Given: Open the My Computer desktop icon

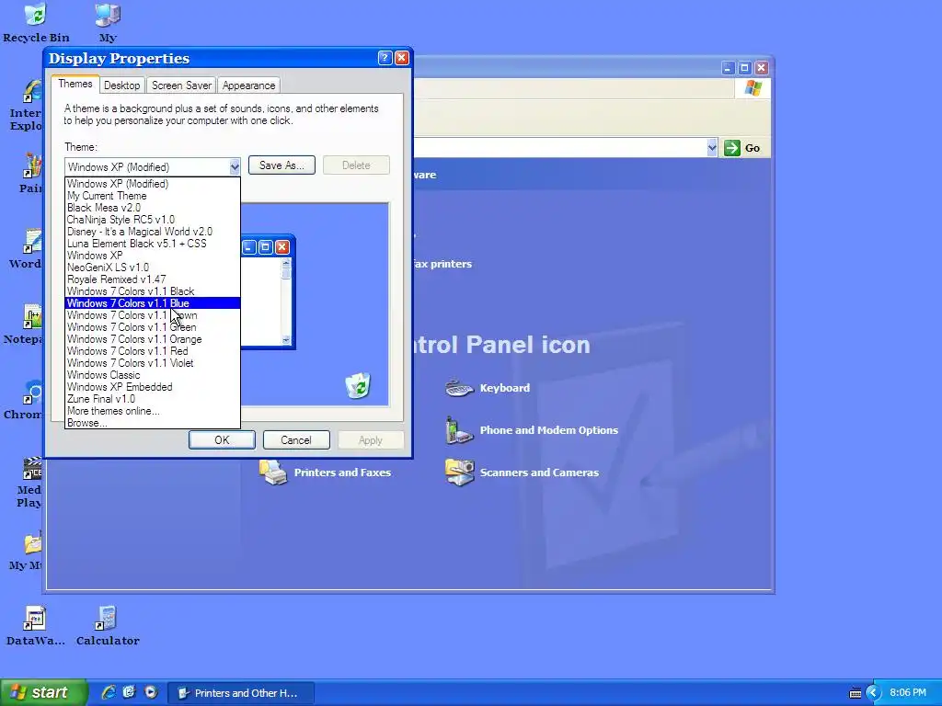Looking at the screenshot, I should [108, 23].
